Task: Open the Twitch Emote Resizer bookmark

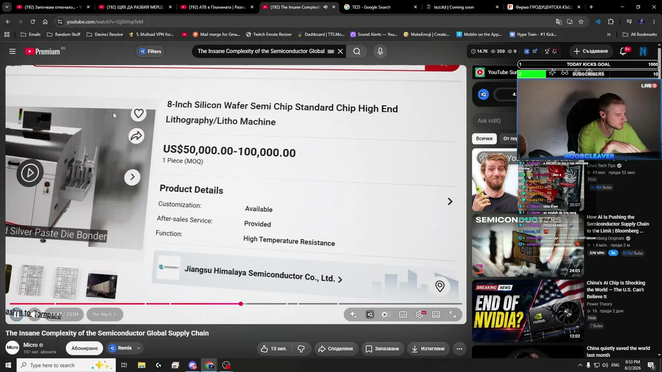Action: [x=268, y=35]
